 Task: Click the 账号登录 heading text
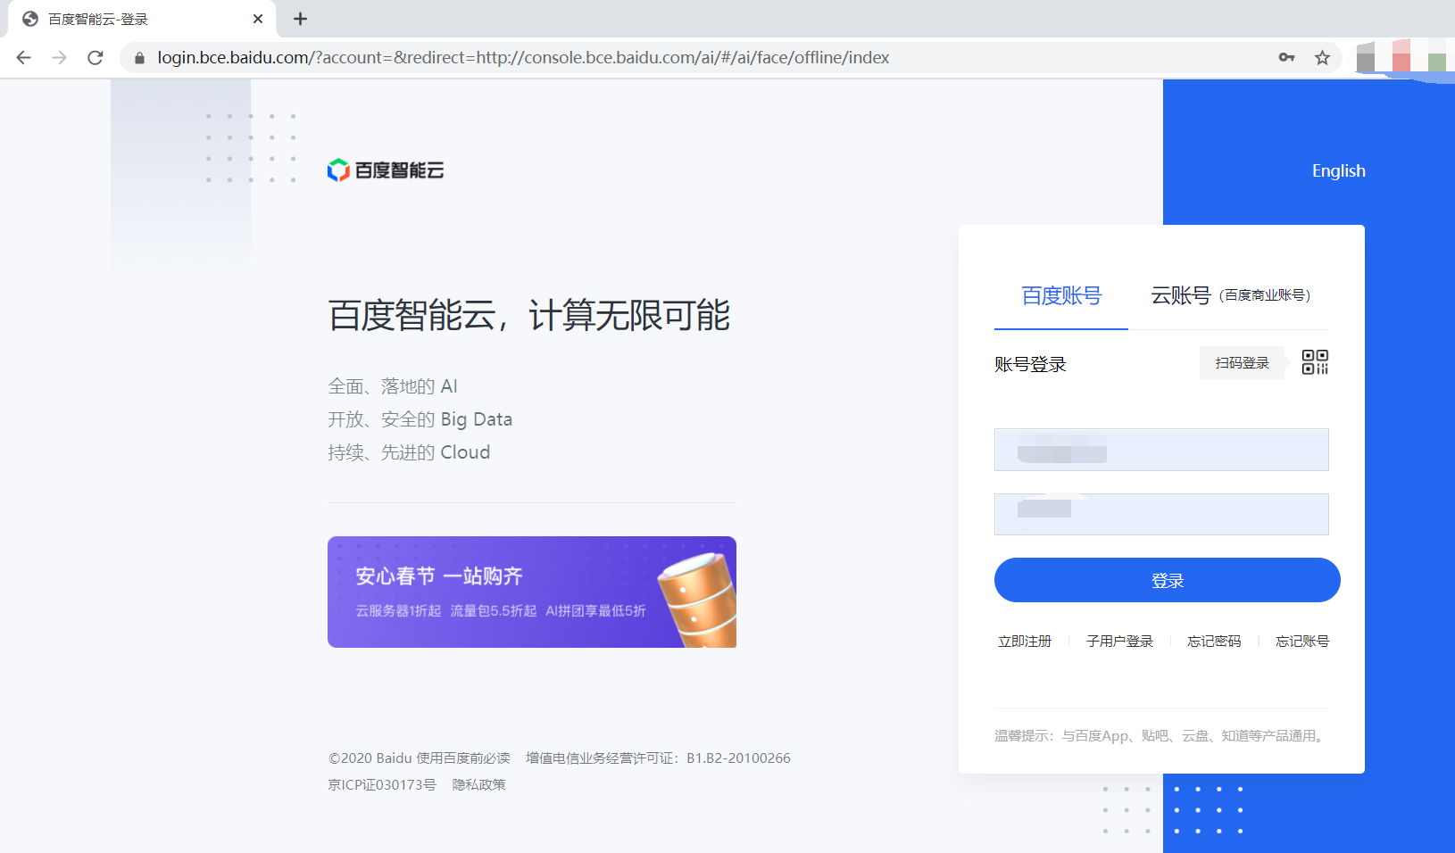coord(1030,364)
